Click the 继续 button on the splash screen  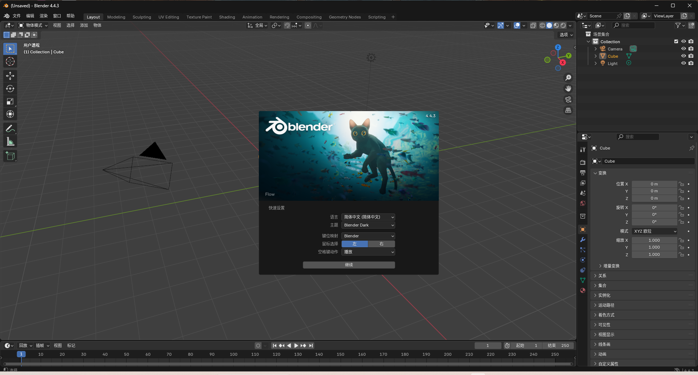349,265
